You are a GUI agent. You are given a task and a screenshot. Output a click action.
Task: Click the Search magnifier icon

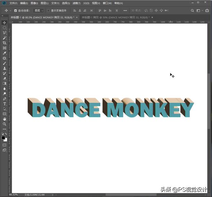(x=192, y=11)
